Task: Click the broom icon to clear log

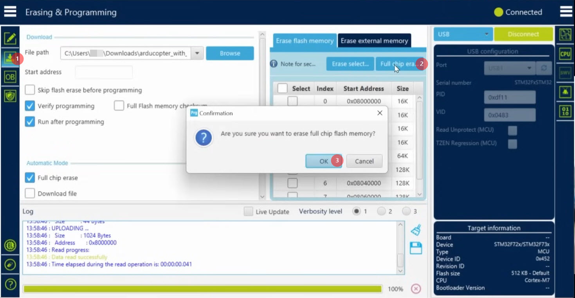Action: click(416, 230)
